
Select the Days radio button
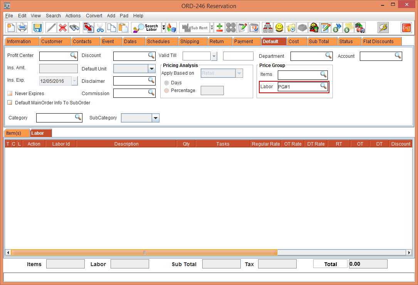point(166,83)
